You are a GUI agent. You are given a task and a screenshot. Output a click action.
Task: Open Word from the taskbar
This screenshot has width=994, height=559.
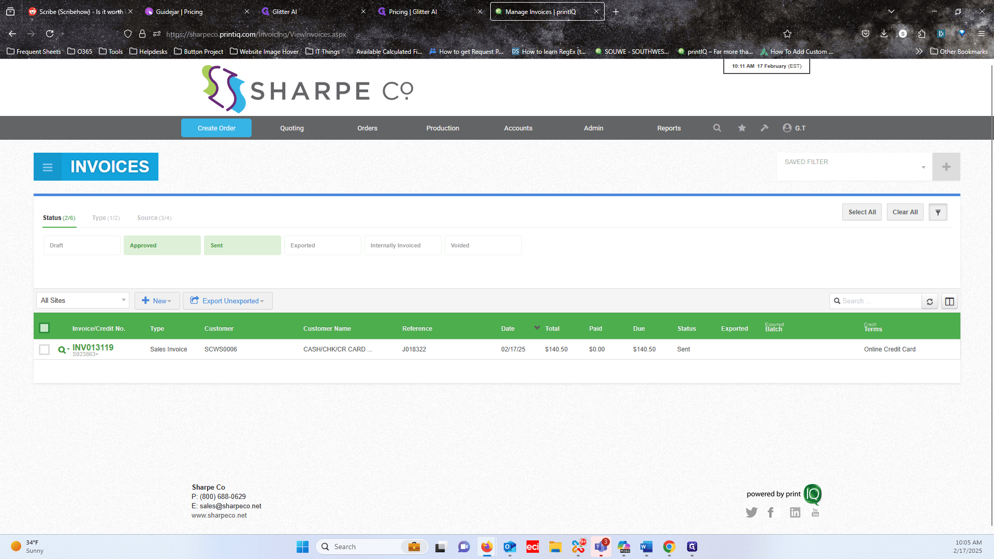point(646,547)
